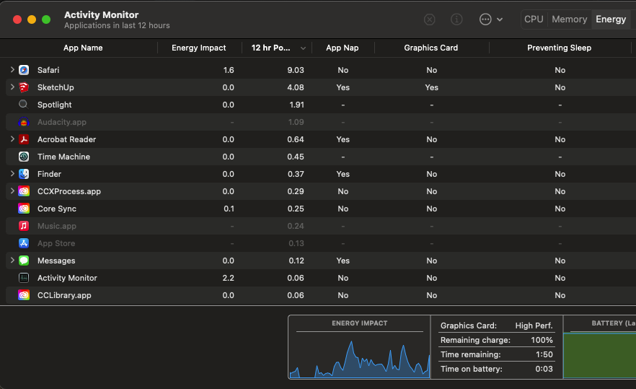Select the Energy tab
The image size is (636, 389).
(611, 19)
